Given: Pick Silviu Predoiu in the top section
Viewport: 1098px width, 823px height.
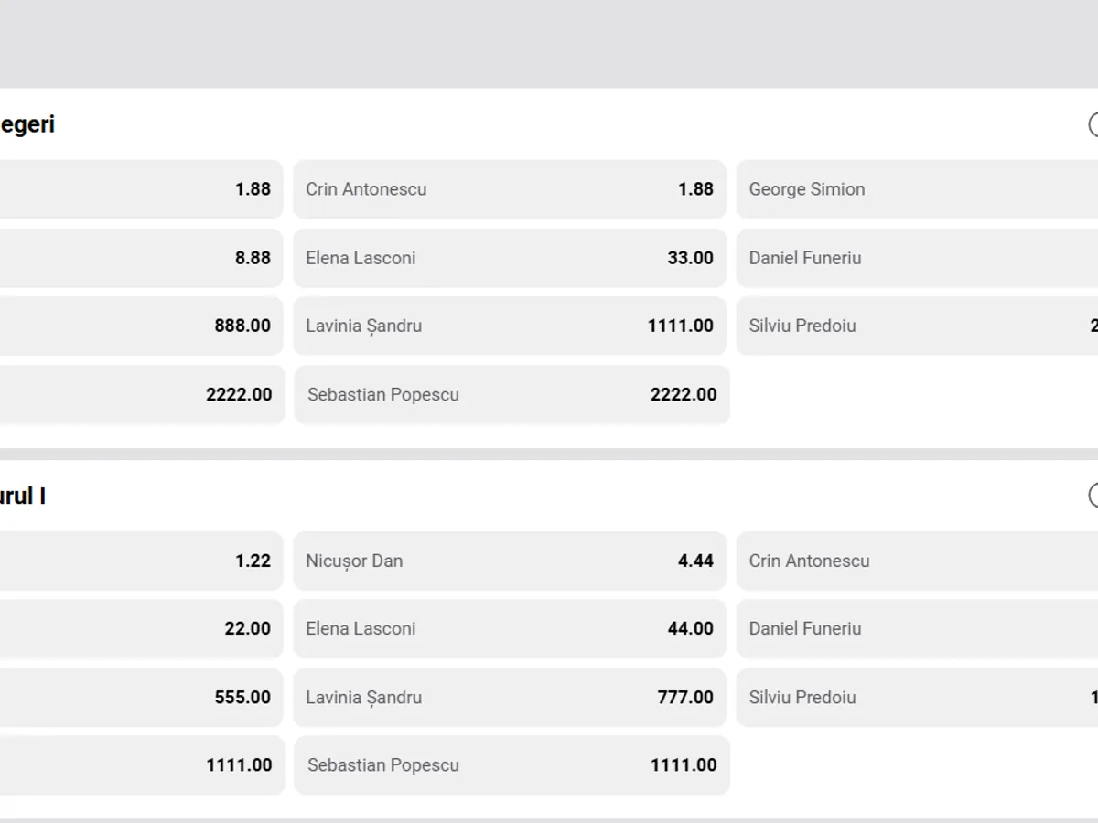Looking at the screenshot, I should click(x=915, y=326).
